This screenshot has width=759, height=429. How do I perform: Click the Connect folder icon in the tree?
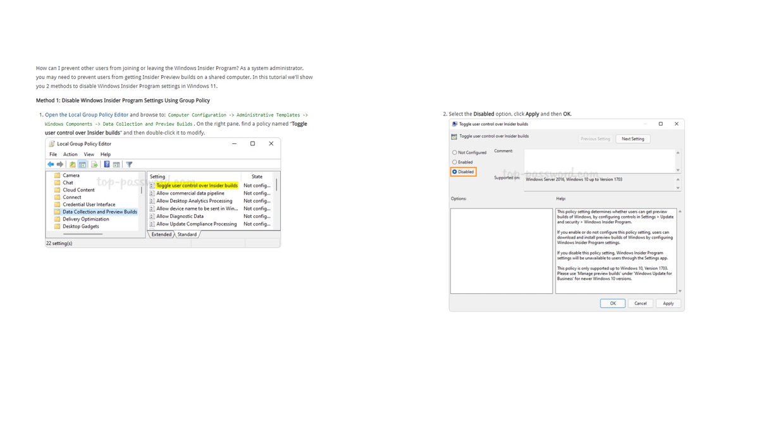(x=57, y=197)
